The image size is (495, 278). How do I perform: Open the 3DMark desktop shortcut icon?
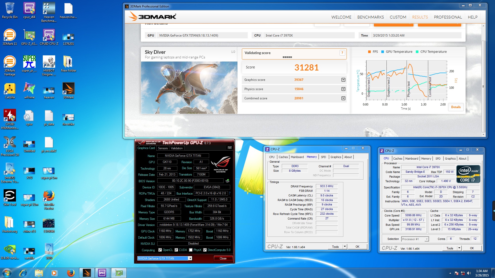pos(68,91)
